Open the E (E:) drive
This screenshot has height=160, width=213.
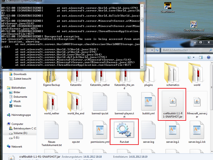[x=14, y=138]
